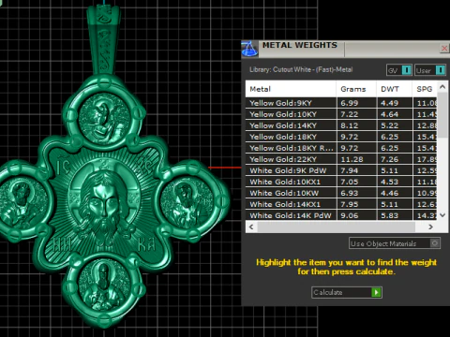Click DWT value 5.83
This screenshot has width=450, height=337.
click(389, 215)
